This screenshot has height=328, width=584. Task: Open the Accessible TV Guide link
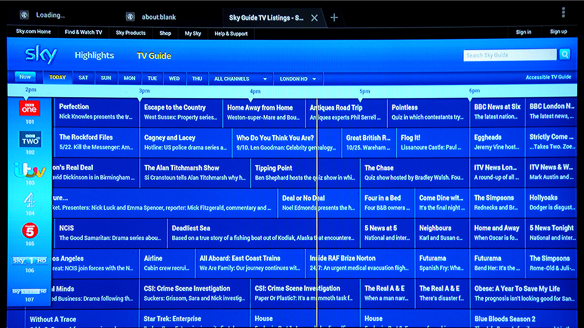click(x=548, y=76)
